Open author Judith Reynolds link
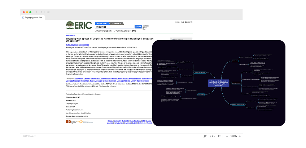The image size is (306, 148). (72, 45)
